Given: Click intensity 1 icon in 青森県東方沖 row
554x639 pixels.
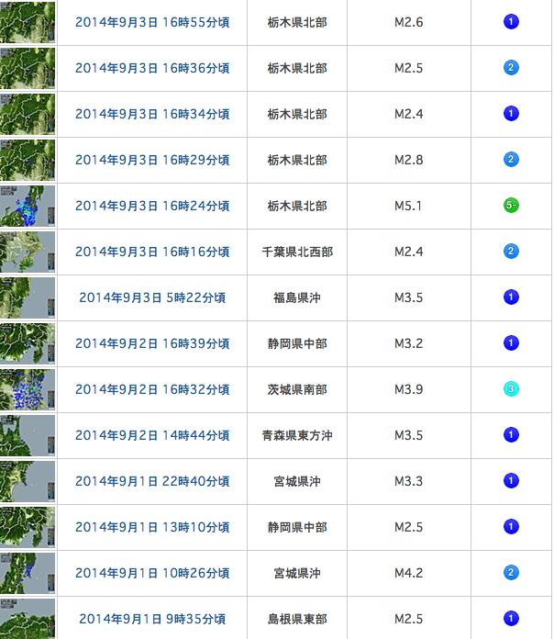Looking at the screenshot, I should 511,434.
